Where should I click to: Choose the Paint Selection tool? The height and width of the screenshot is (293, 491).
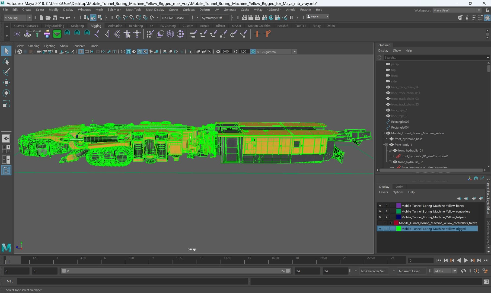[x=6, y=72]
